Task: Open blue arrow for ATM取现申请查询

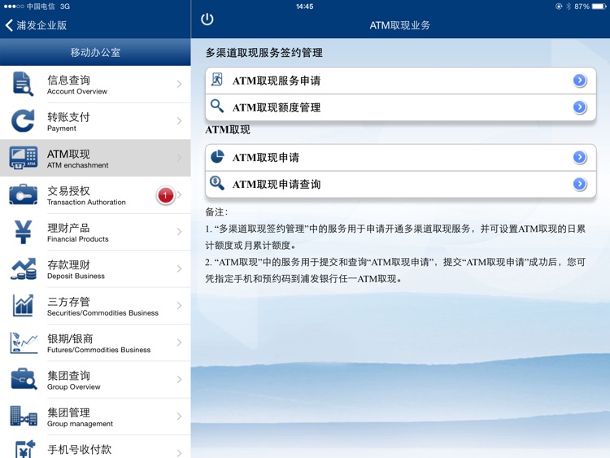Action: click(x=579, y=184)
